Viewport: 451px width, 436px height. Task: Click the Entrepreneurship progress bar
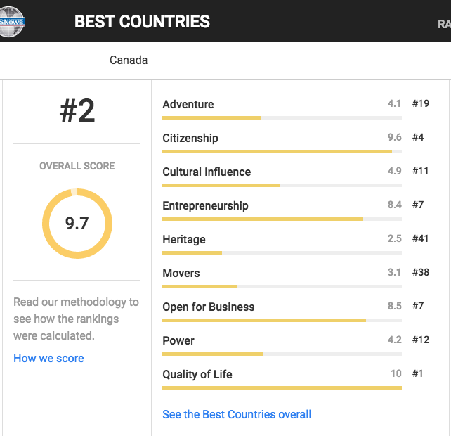(x=281, y=219)
